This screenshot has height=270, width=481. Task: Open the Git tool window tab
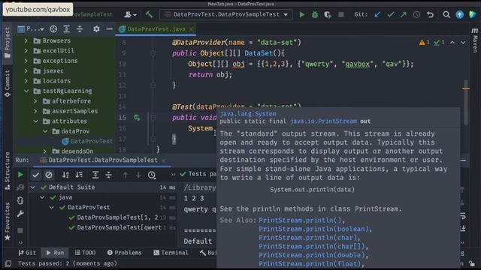27,253
